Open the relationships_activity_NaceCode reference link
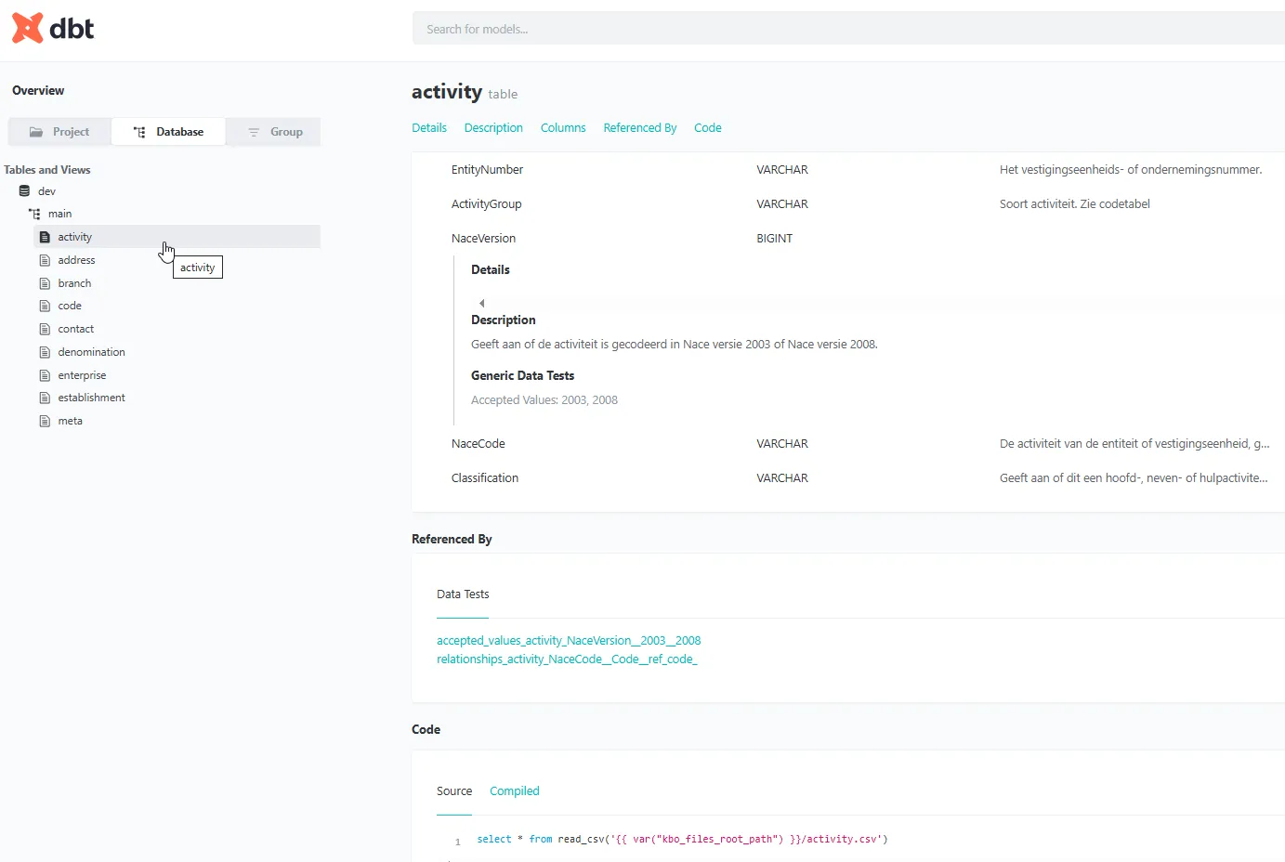The width and height of the screenshot is (1285, 862). [x=567, y=659]
